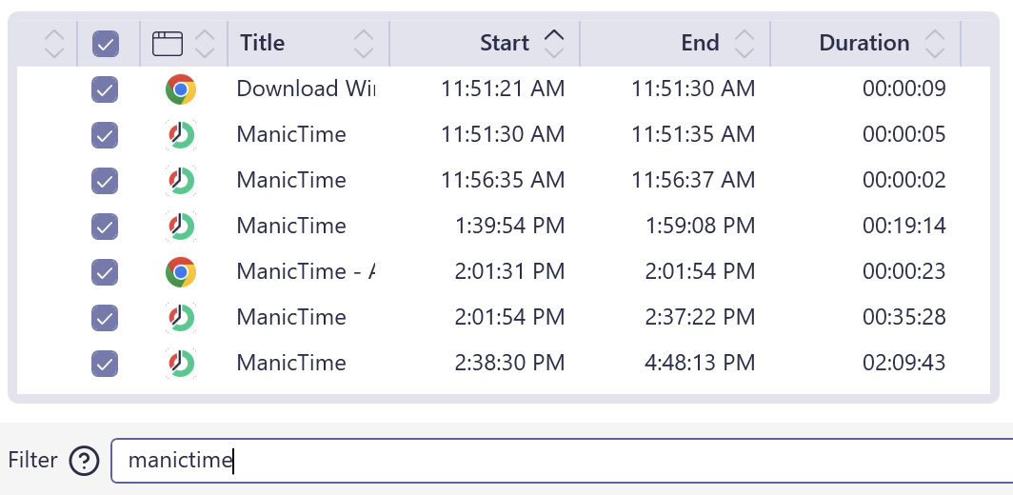Viewport: 1013px width, 495px height.
Task: Click Chrome icon in Download row
Action: (x=180, y=89)
